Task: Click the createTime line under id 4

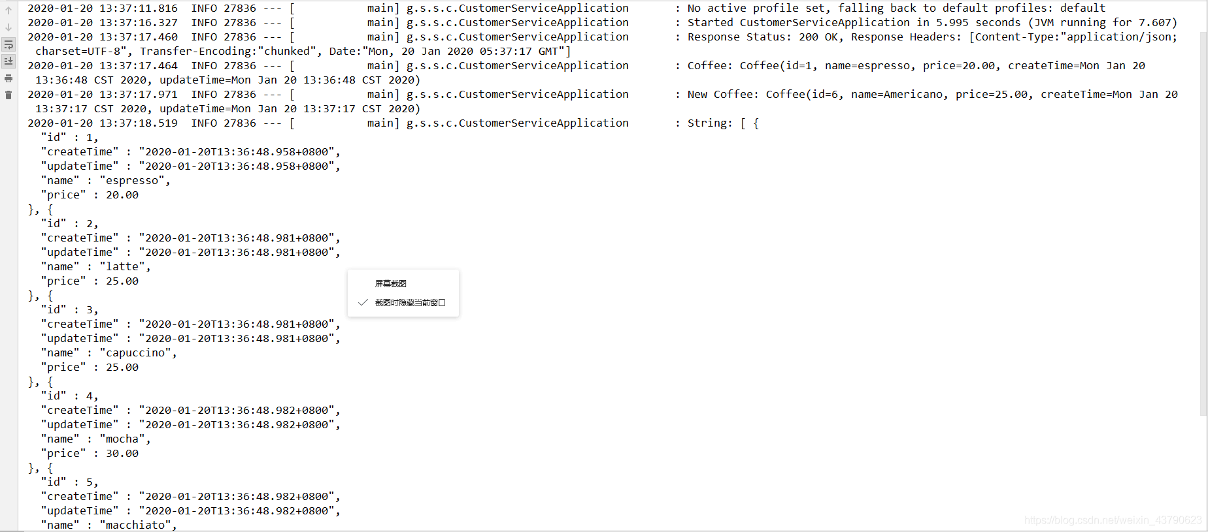Action: coord(190,410)
